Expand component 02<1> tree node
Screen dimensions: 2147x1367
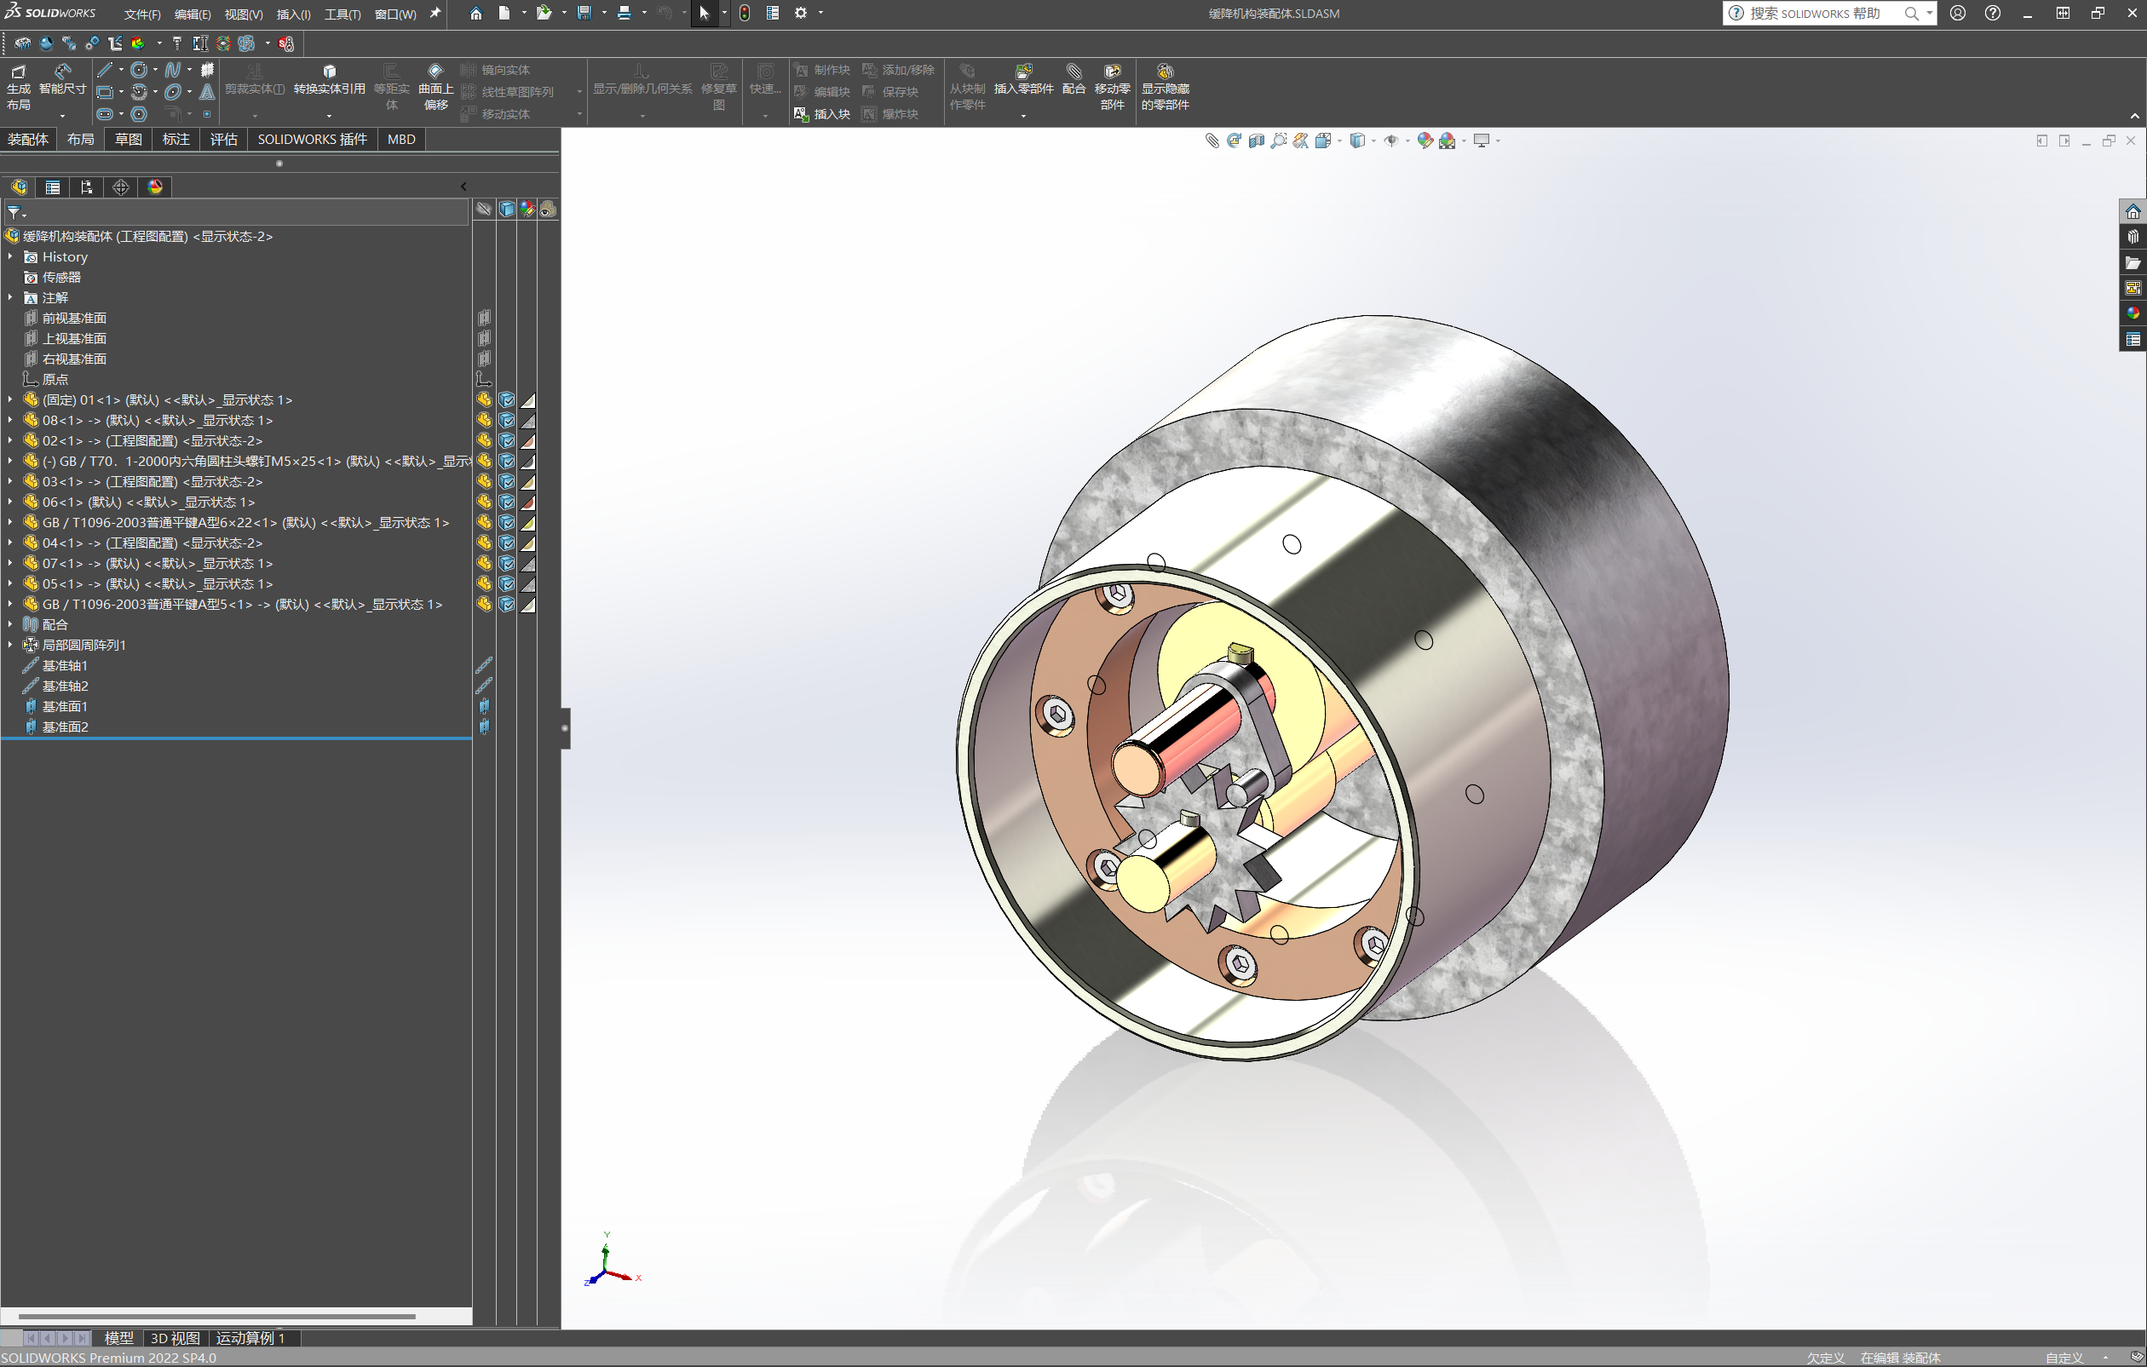(10, 441)
